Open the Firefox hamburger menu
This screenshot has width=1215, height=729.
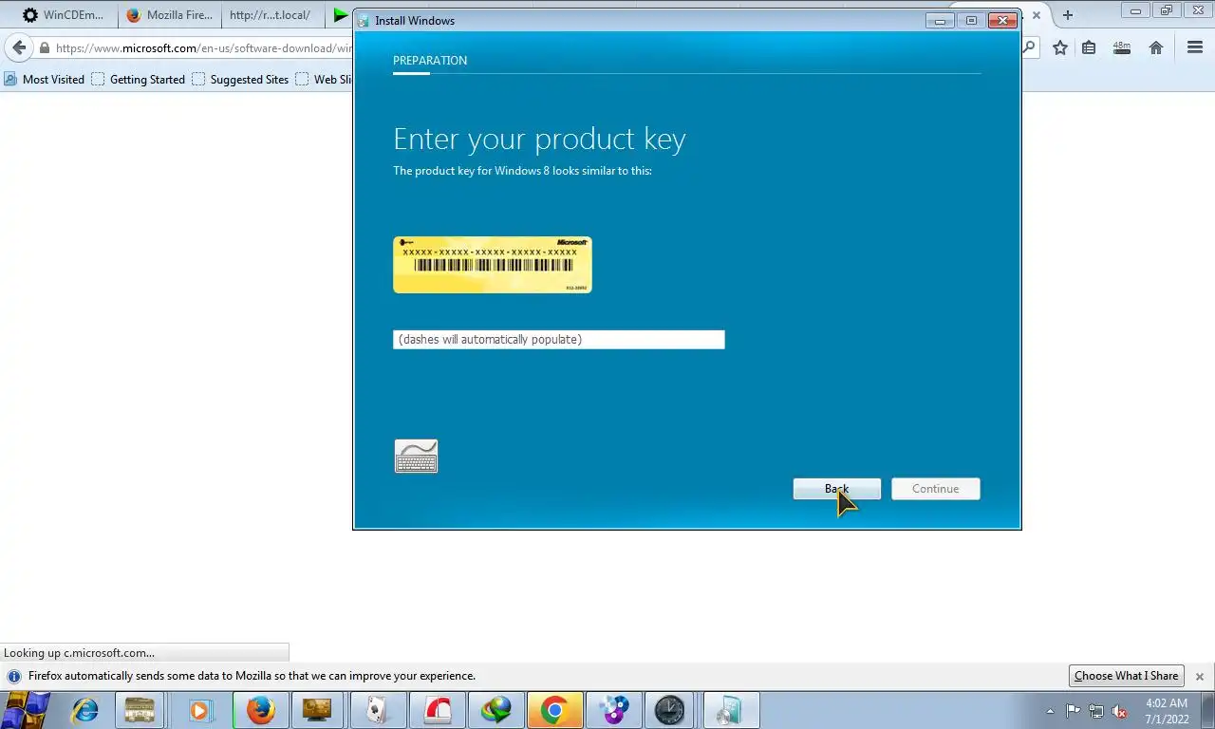1195,47
